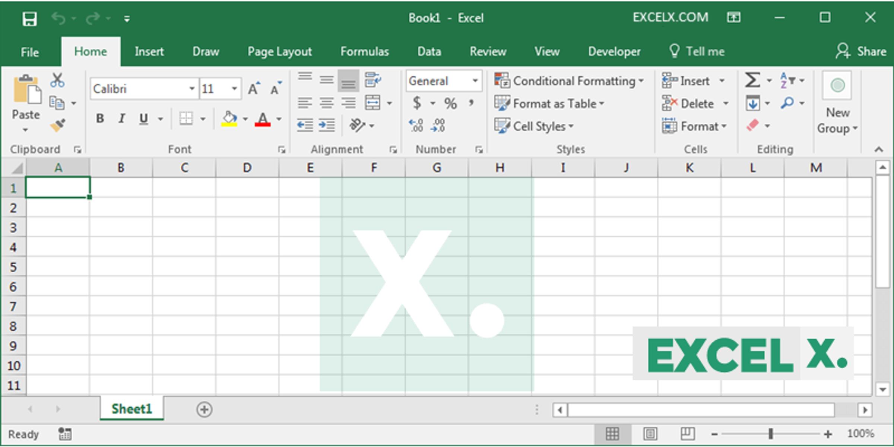Collapse the ribbon with the chevron
The image size is (894, 447).
[879, 149]
